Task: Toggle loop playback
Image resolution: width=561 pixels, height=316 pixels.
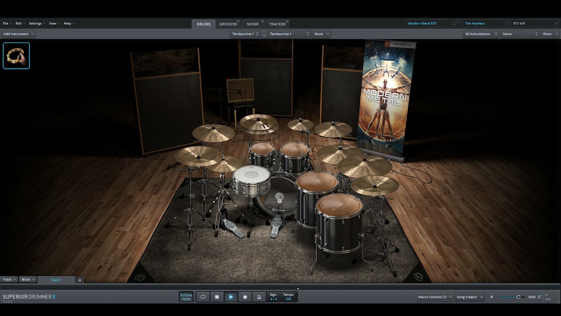Action: (x=203, y=297)
